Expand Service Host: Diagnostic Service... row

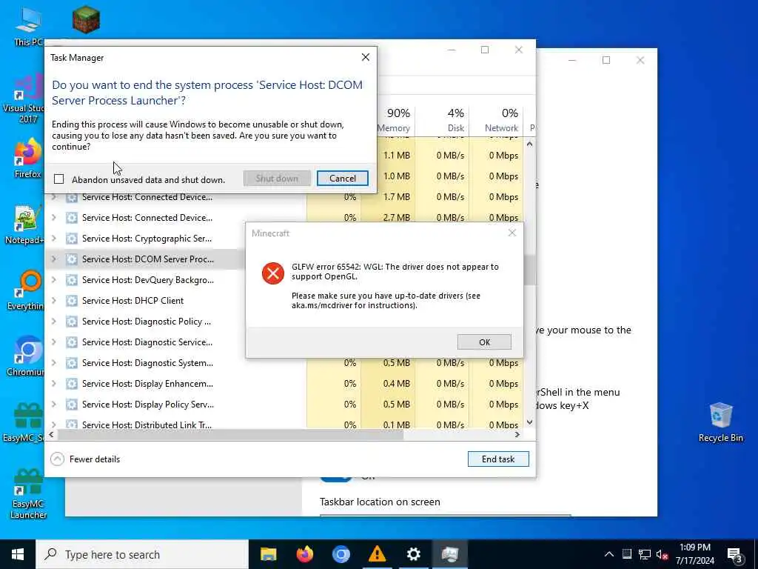(53, 342)
